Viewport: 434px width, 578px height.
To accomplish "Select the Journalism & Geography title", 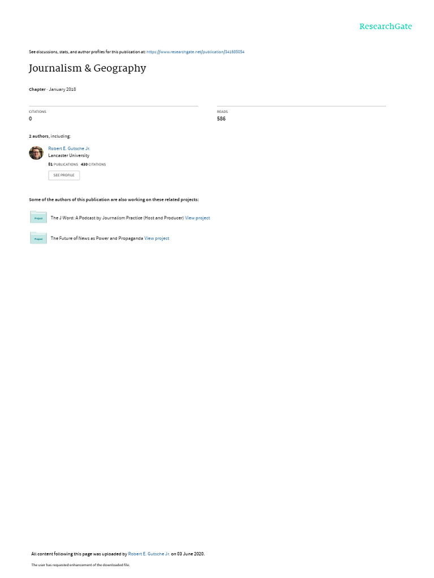I will [x=88, y=68].
